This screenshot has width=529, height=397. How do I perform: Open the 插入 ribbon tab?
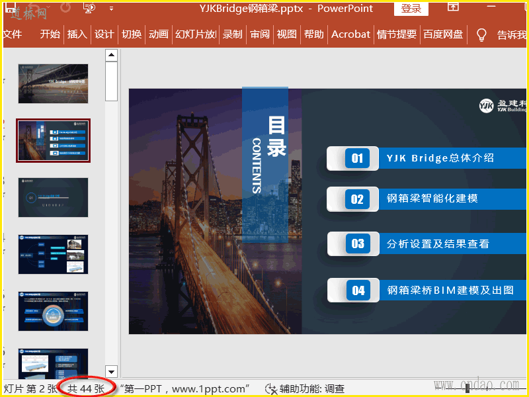coord(77,34)
